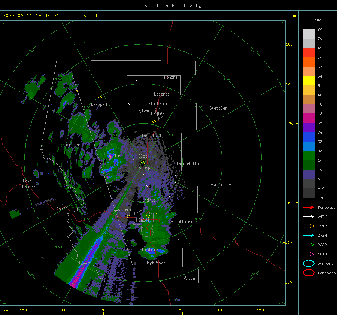Click the yellow diamond marker above Calgary
Screen dimensions: 337x315
148,216
